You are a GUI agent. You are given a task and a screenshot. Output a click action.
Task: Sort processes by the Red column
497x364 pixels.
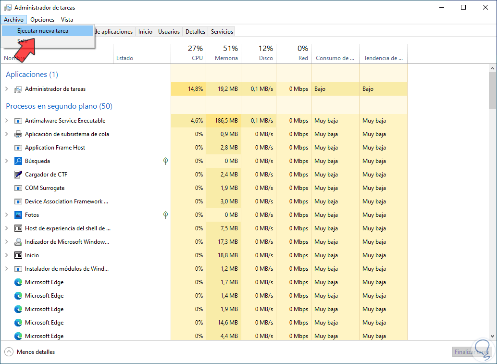tap(294, 53)
